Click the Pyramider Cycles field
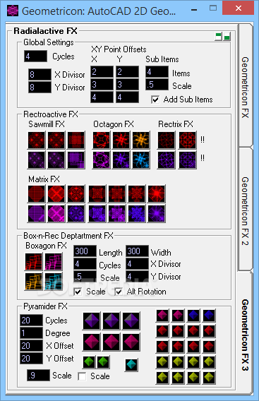Viewport: 259px width, 401px height. tap(32, 321)
